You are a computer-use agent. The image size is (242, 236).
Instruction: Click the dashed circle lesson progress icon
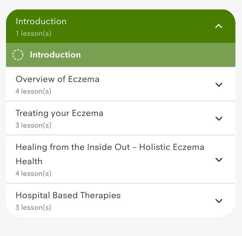(18, 55)
